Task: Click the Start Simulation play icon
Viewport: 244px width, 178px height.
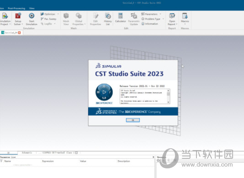Action: click(32, 16)
